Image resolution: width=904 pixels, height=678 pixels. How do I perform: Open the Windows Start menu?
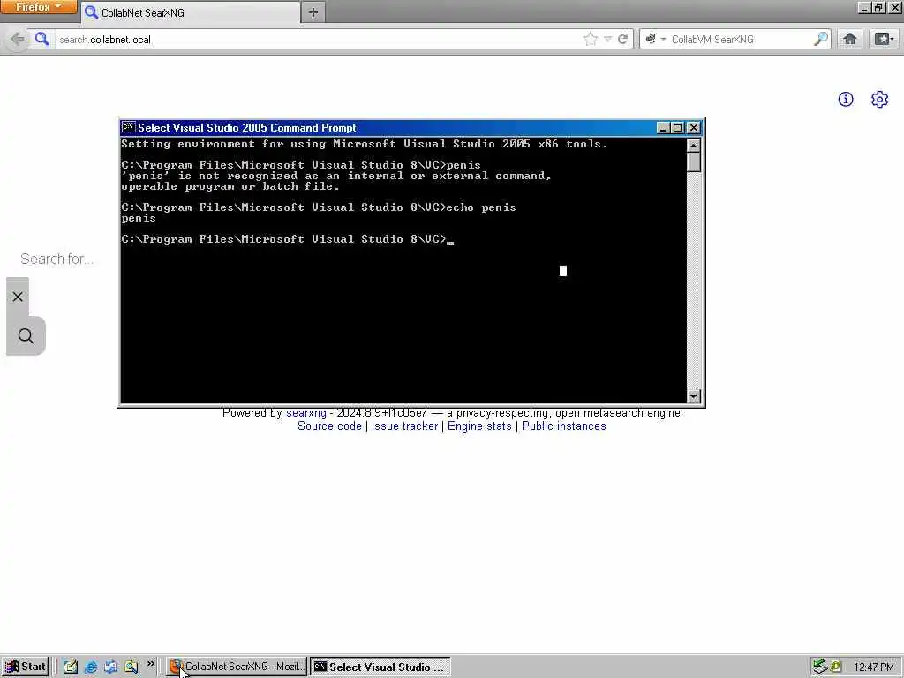(26, 667)
